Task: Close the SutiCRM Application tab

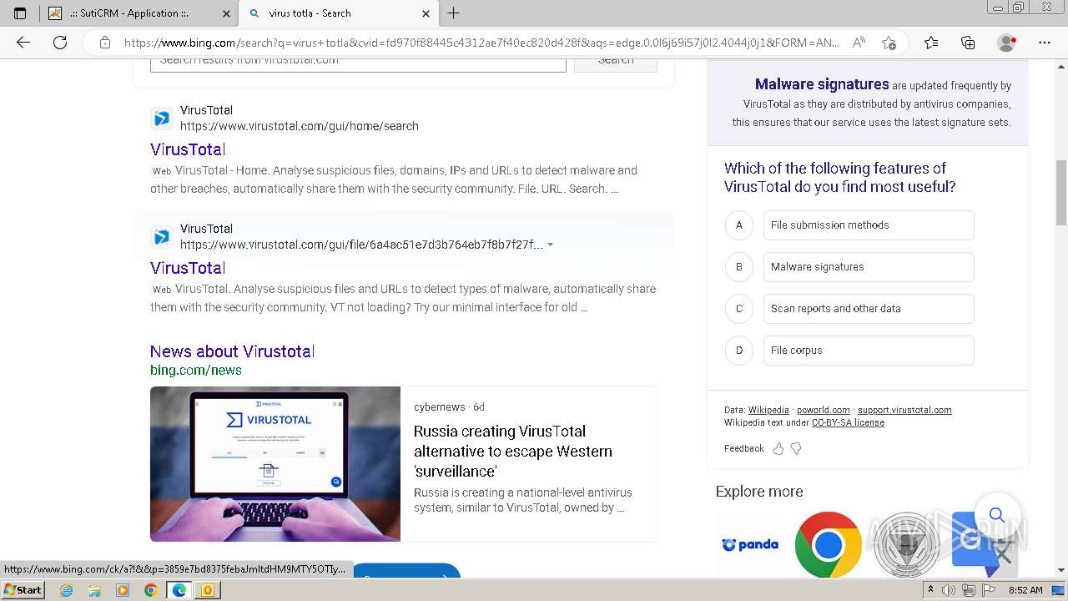Action: click(x=226, y=13)
